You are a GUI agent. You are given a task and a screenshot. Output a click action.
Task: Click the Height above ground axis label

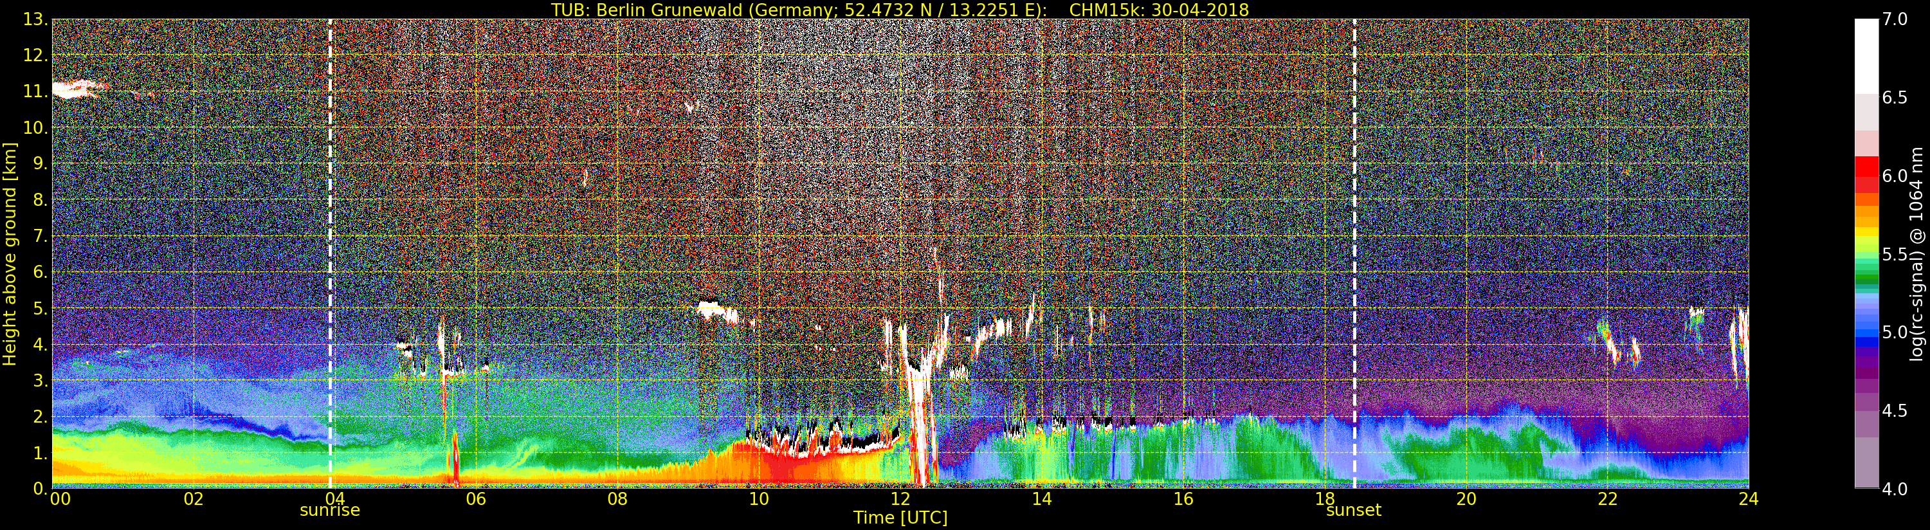pos(10,253)
